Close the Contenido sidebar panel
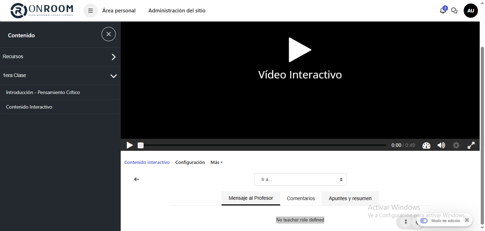 coord(109,34)
